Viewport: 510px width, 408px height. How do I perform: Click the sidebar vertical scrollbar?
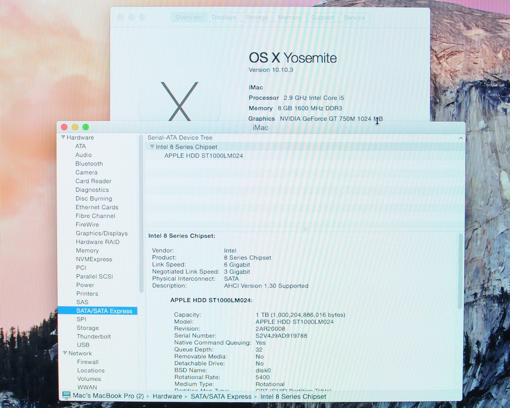[141, 213]
